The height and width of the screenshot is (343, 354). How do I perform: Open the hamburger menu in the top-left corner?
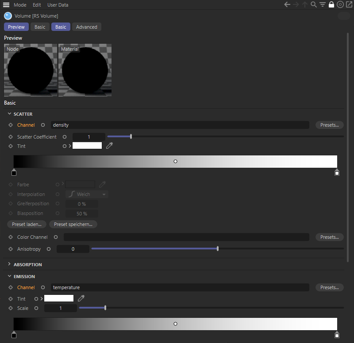point(6,5)
